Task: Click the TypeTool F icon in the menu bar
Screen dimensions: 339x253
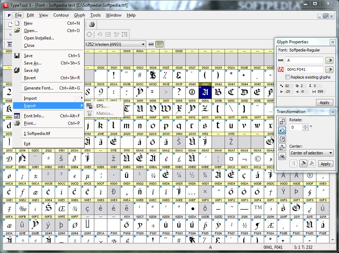Action: (9, 15)
